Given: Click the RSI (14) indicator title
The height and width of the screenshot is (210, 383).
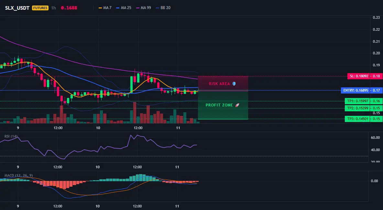Looking at the screenshot, I should pyautogui.click(x=11, y=136).
